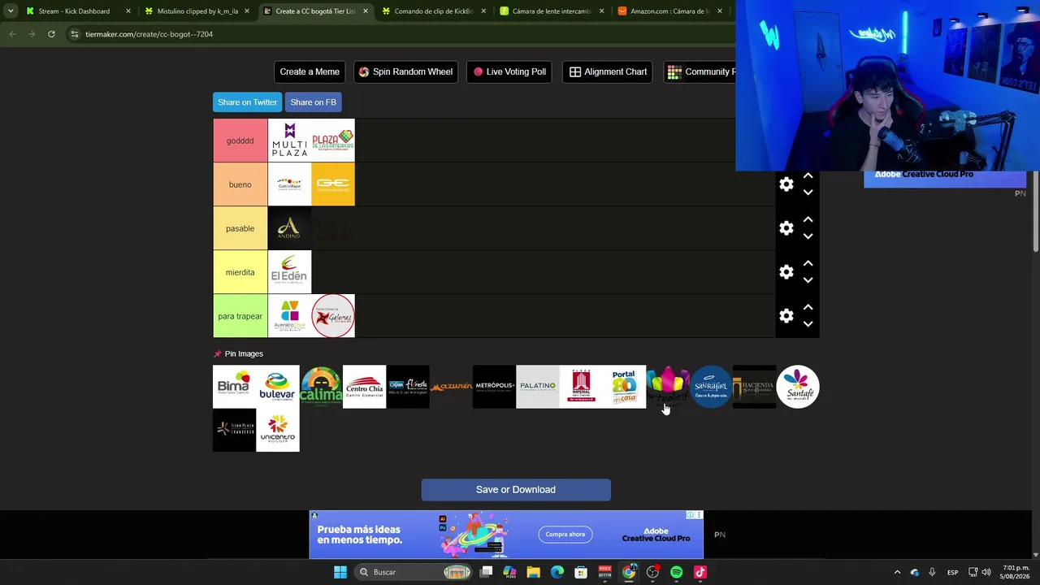Open the Adobe ad info icon
This screenshot has width=1040, height=585.
tap(690, 515)
